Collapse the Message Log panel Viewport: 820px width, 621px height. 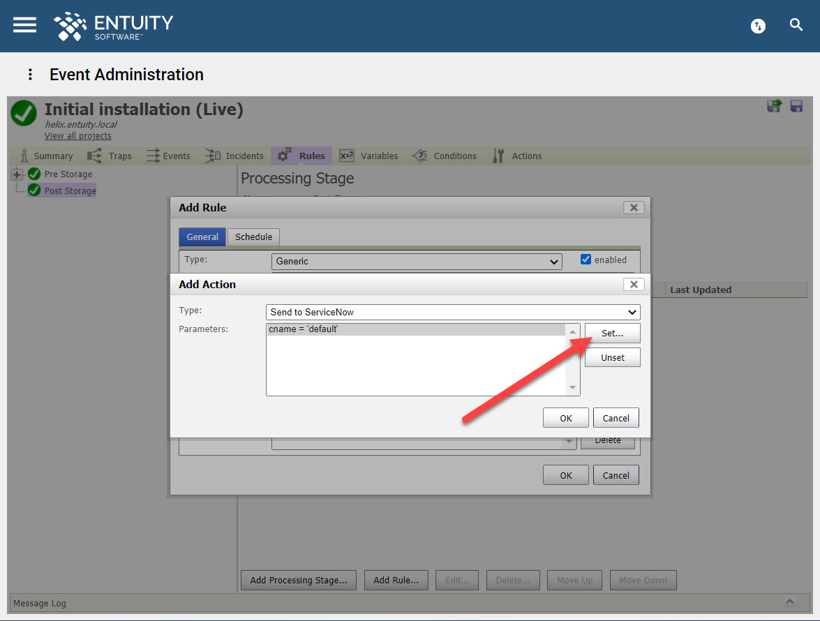(x=790, y=603)
